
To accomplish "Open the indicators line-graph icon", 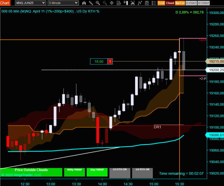I will (140, 3).
